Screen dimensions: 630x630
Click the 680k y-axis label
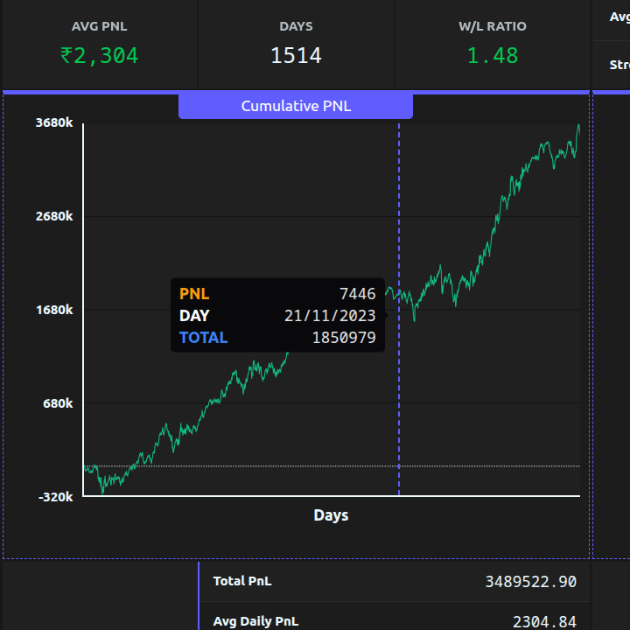click(58, 403)
